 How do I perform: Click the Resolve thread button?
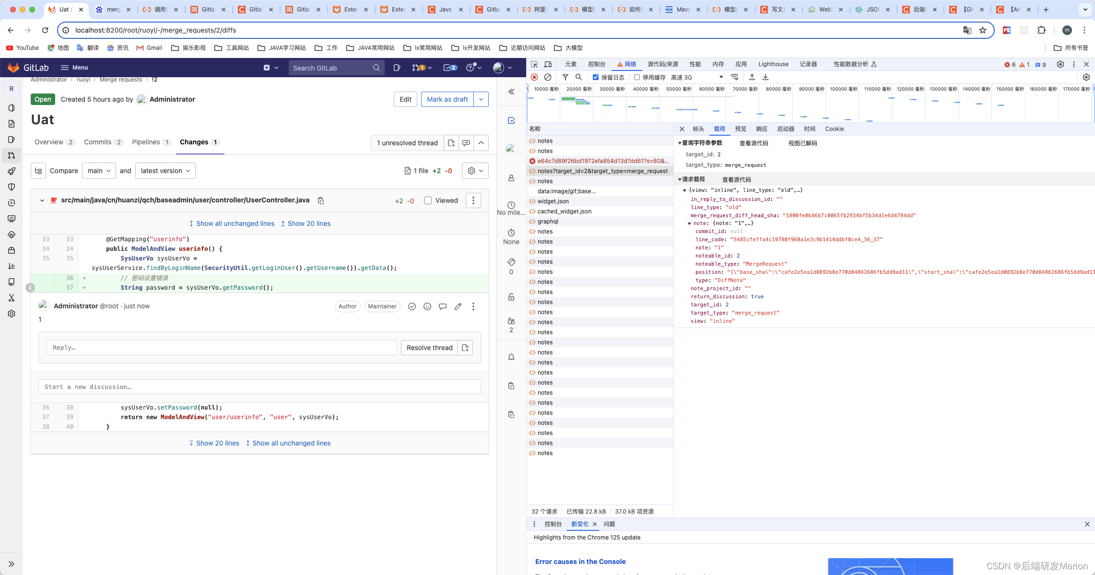[429, 348]
